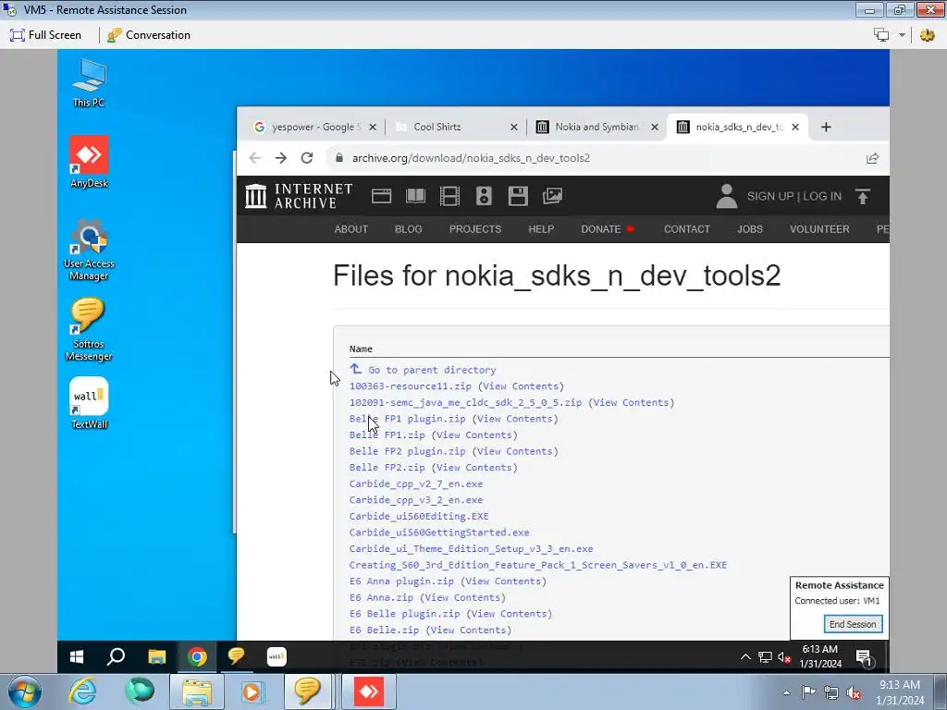Click the Chrome back arrow
The height and width of the screenshot is (710, 947).
click(x=255, y=158)
